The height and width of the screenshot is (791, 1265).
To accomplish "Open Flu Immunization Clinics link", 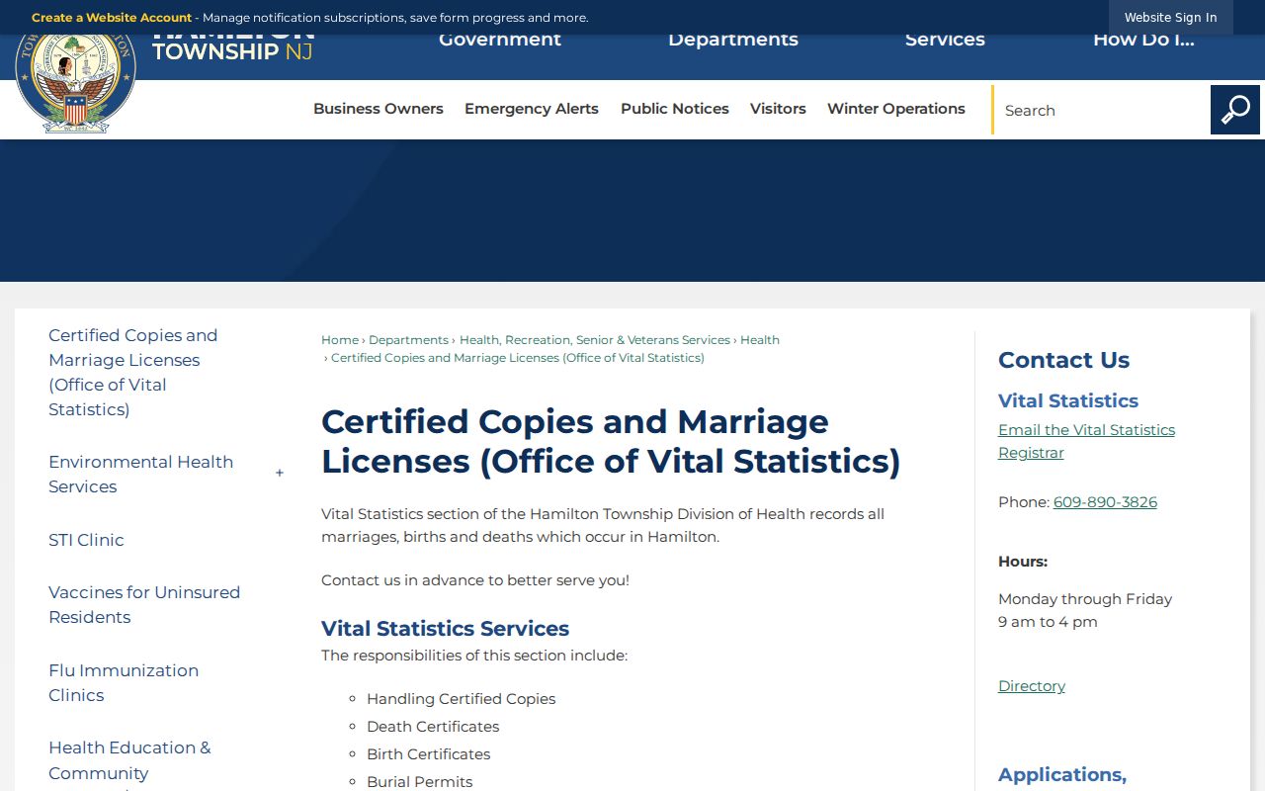I will click(124, 682).
